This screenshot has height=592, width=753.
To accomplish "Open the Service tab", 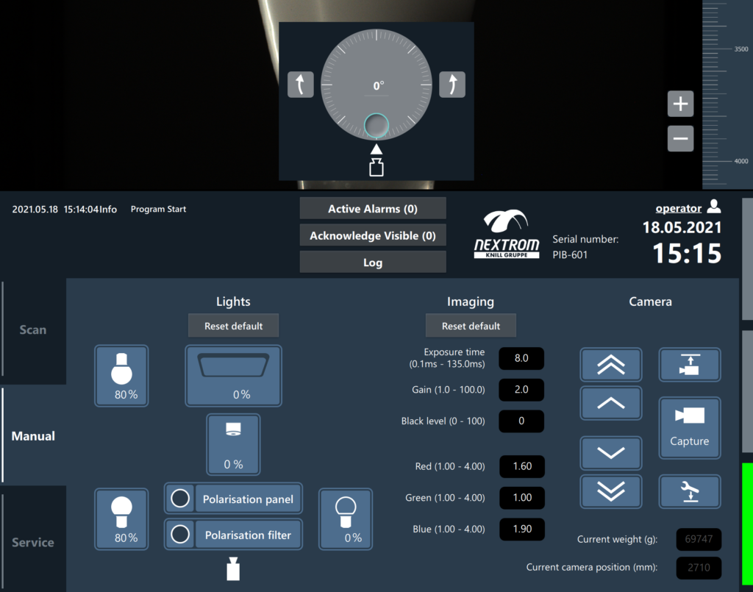I will [x=33, y=542].
